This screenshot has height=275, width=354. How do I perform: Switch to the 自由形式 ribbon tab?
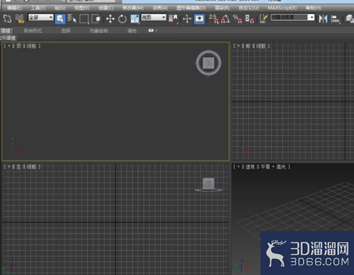tap(33, 31)
